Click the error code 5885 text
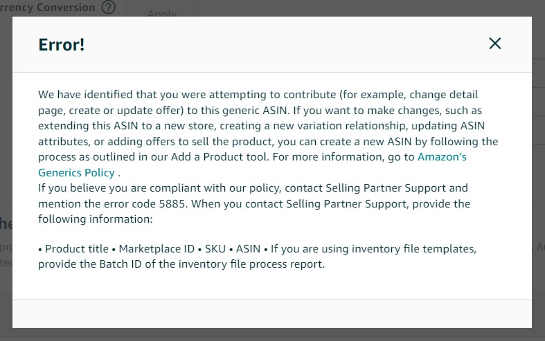The image size is (545, 341). (x=172, y=203)
